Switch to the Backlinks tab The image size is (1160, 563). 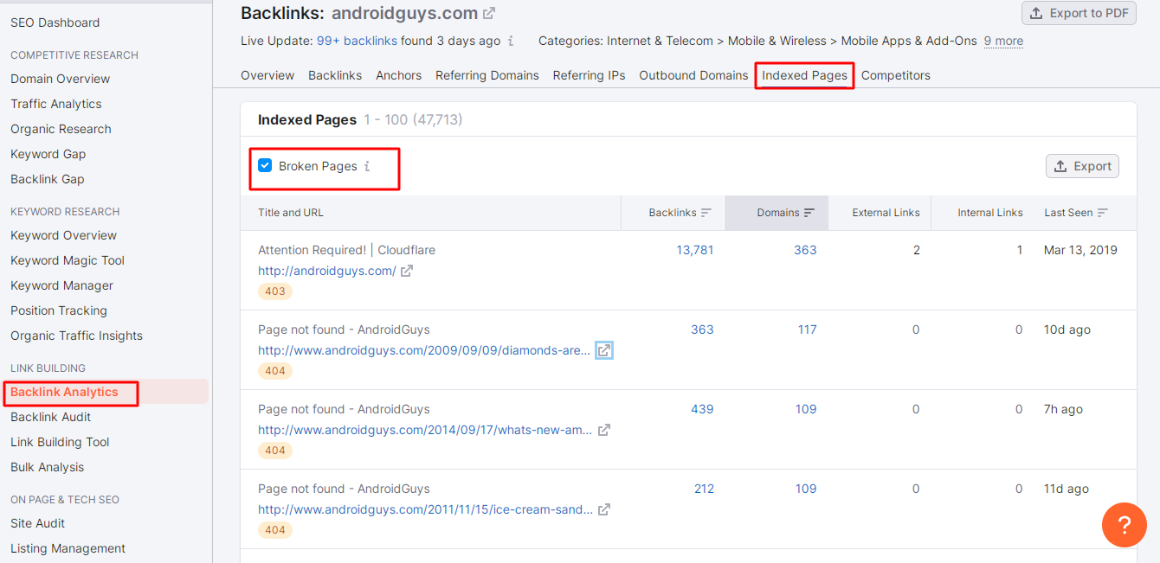[335, 75]
